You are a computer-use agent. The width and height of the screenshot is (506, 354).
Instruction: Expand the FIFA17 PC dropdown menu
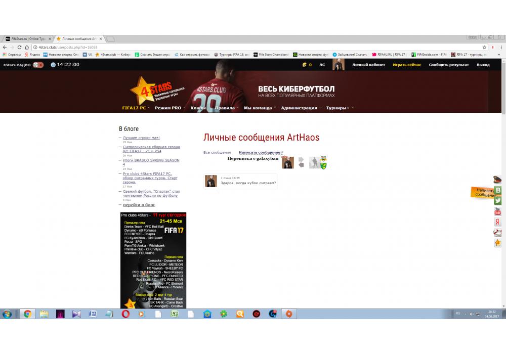(136, 108)
